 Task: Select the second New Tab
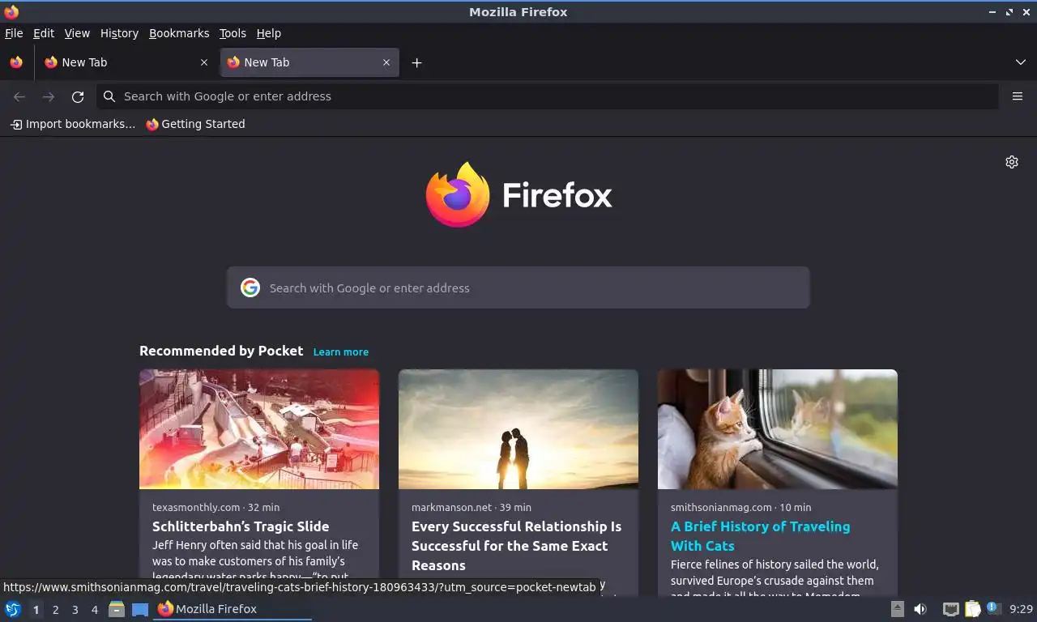coord(309,62)
